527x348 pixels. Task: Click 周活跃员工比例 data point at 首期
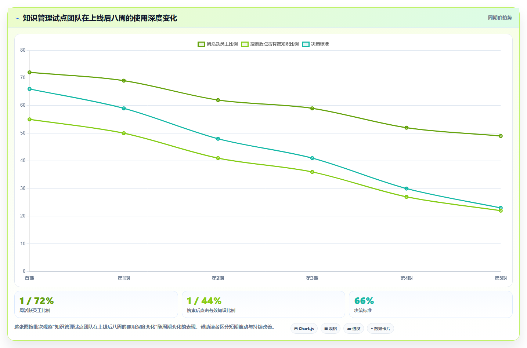coord(29,73)
